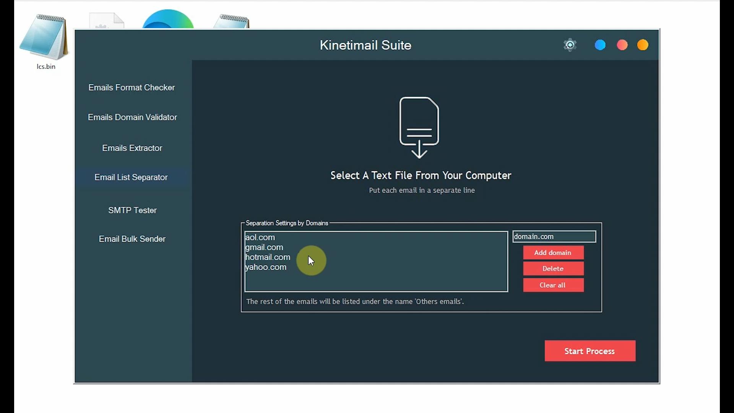Click the Delete button

tap(553, 268)
